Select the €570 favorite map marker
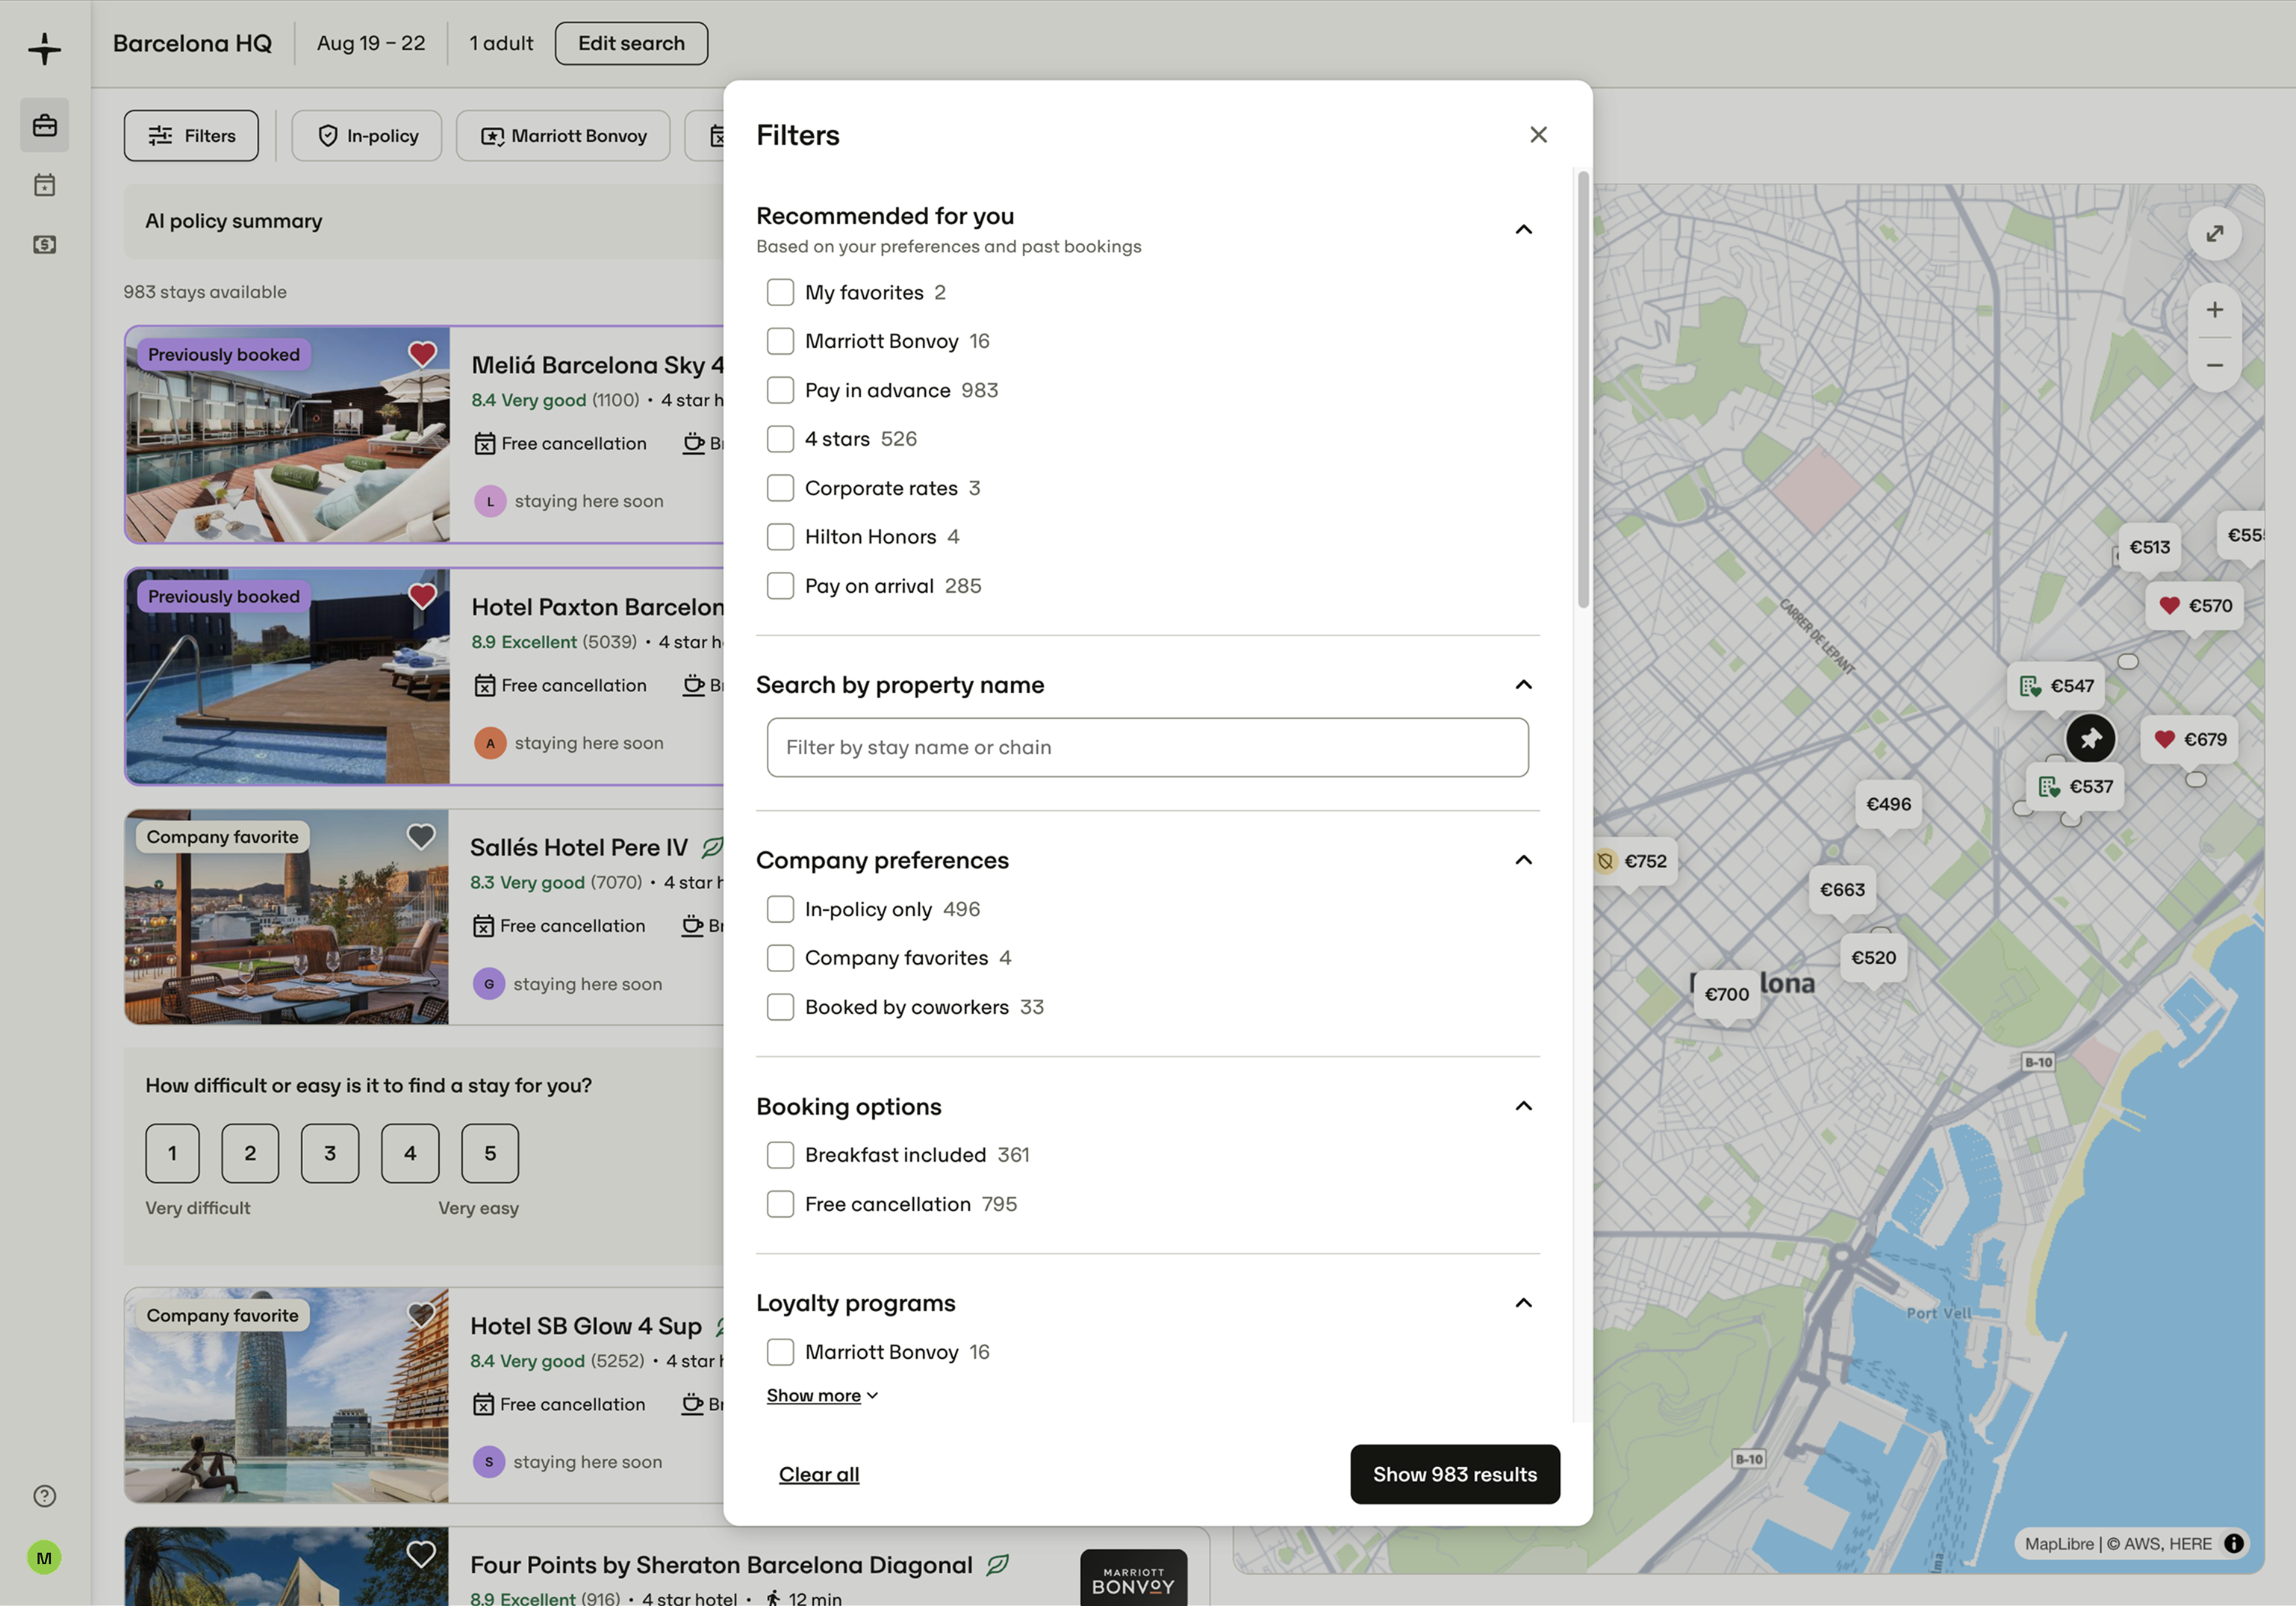The image size is (2296, 1606). pyautogui.click(x=2195, y=606)
